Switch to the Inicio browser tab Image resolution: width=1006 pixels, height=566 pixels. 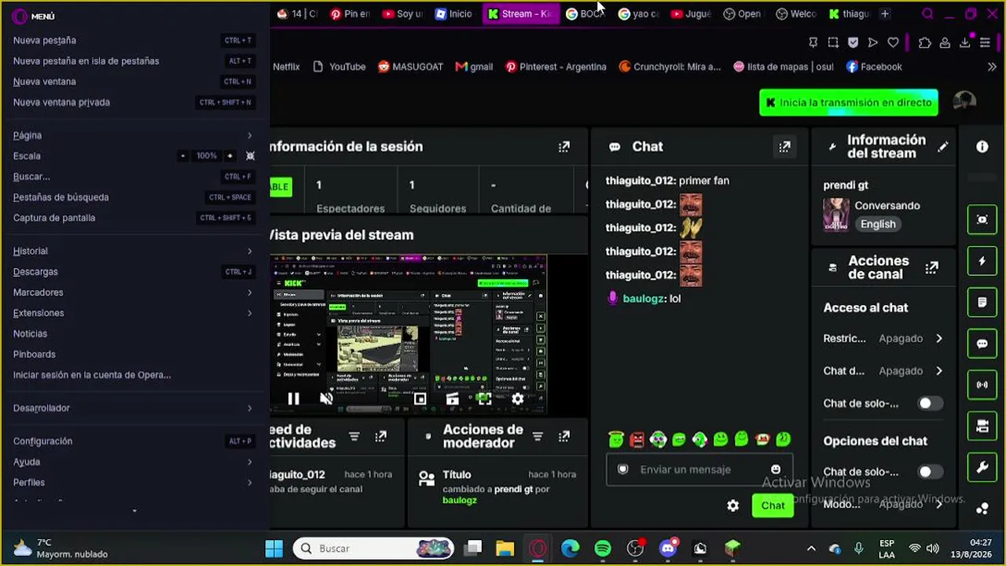(x=454, y=13)
